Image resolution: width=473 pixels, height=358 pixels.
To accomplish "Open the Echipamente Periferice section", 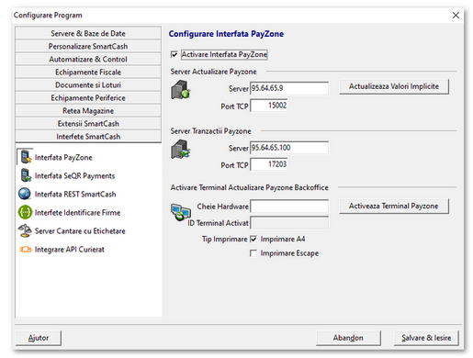I will coord(88,97).
